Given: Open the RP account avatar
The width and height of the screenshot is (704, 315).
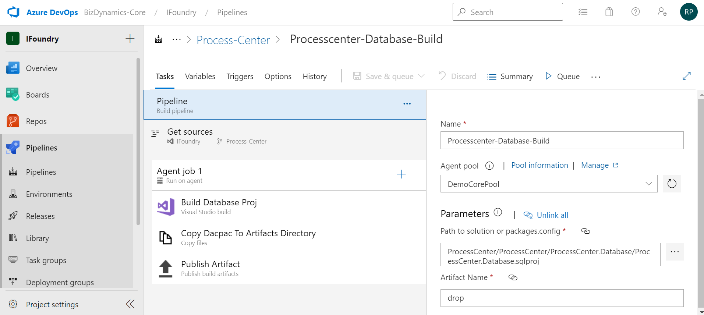Looking at the screenshot, I should tap(689, 12).
